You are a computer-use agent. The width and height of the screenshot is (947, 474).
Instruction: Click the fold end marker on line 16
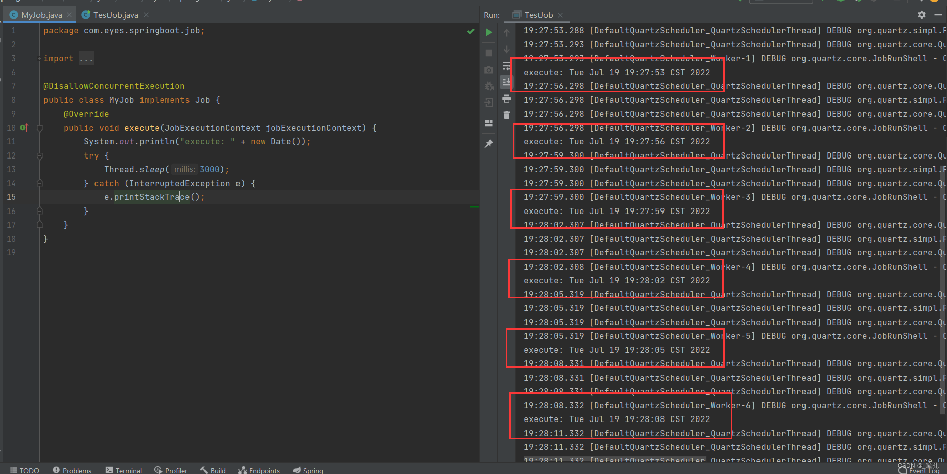pos(39,211)
